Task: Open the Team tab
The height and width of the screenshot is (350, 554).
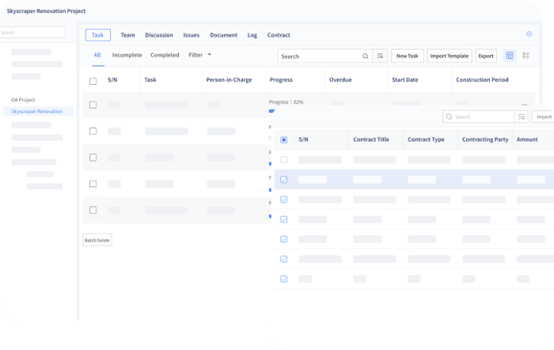Action: coord(127,35)
